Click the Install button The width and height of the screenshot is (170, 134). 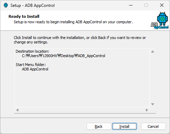click(124, 126)
